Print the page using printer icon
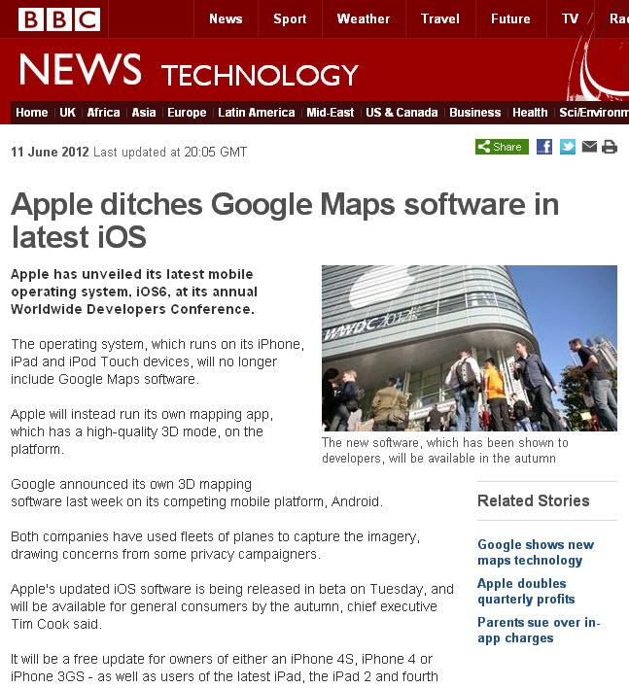The height and width of the screenshot is (688, 629). point(610,147)
